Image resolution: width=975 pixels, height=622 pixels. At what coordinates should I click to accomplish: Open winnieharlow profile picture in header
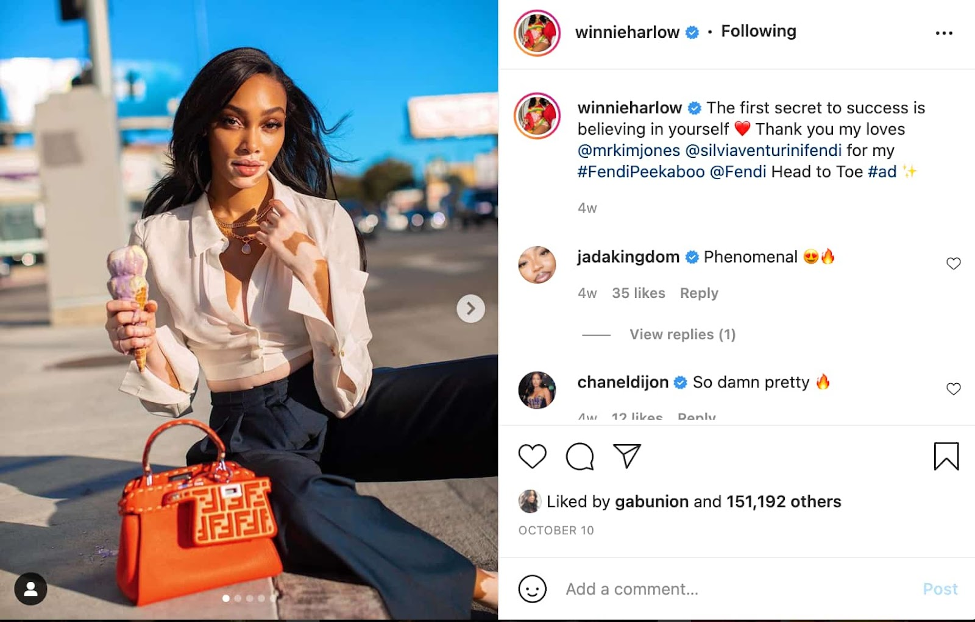(537, 33)
